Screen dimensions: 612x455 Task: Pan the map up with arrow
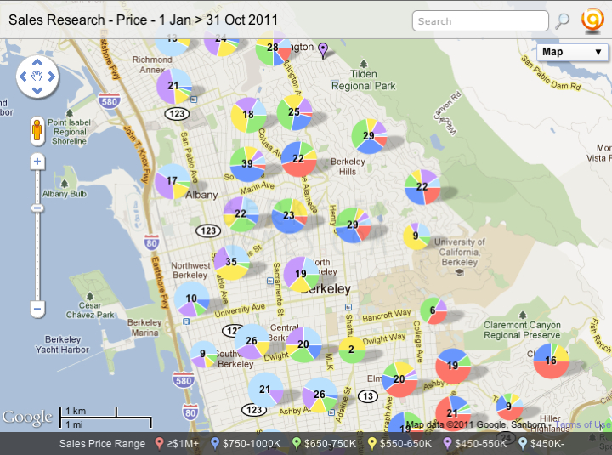click(x=37, y=62)
